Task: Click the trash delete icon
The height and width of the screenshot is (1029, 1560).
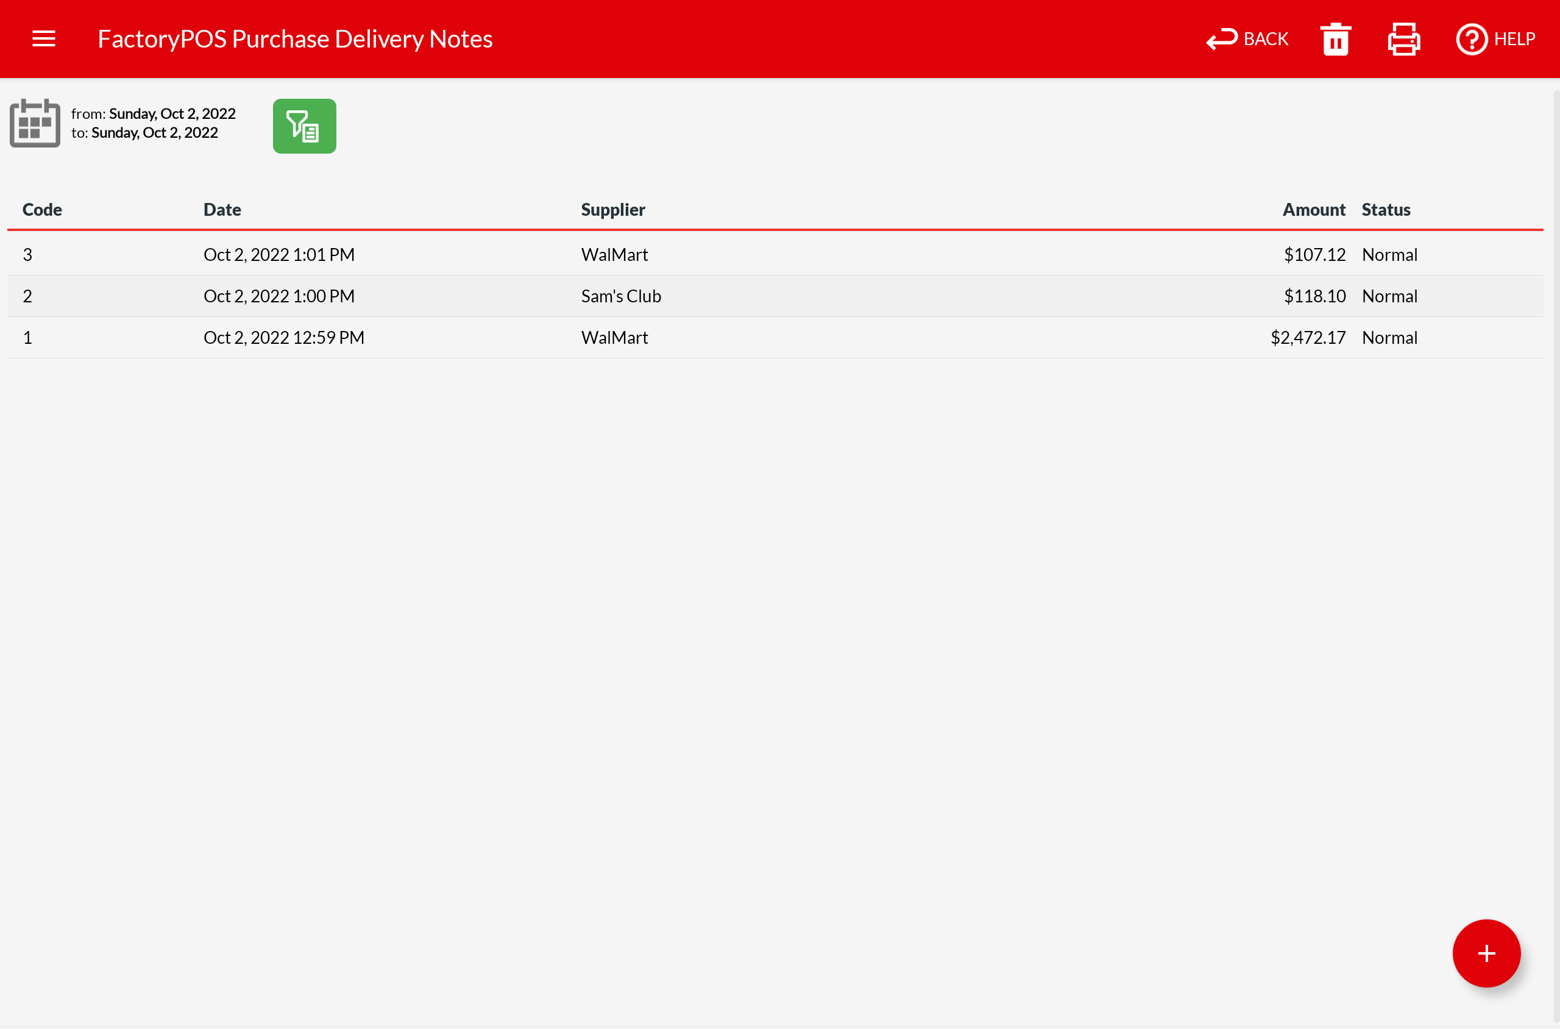Action: pos(1335,40)
